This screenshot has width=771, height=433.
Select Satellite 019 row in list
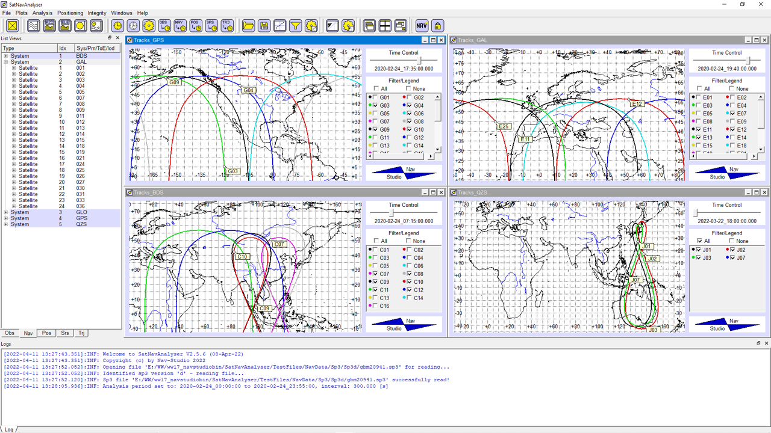(28, 152)
